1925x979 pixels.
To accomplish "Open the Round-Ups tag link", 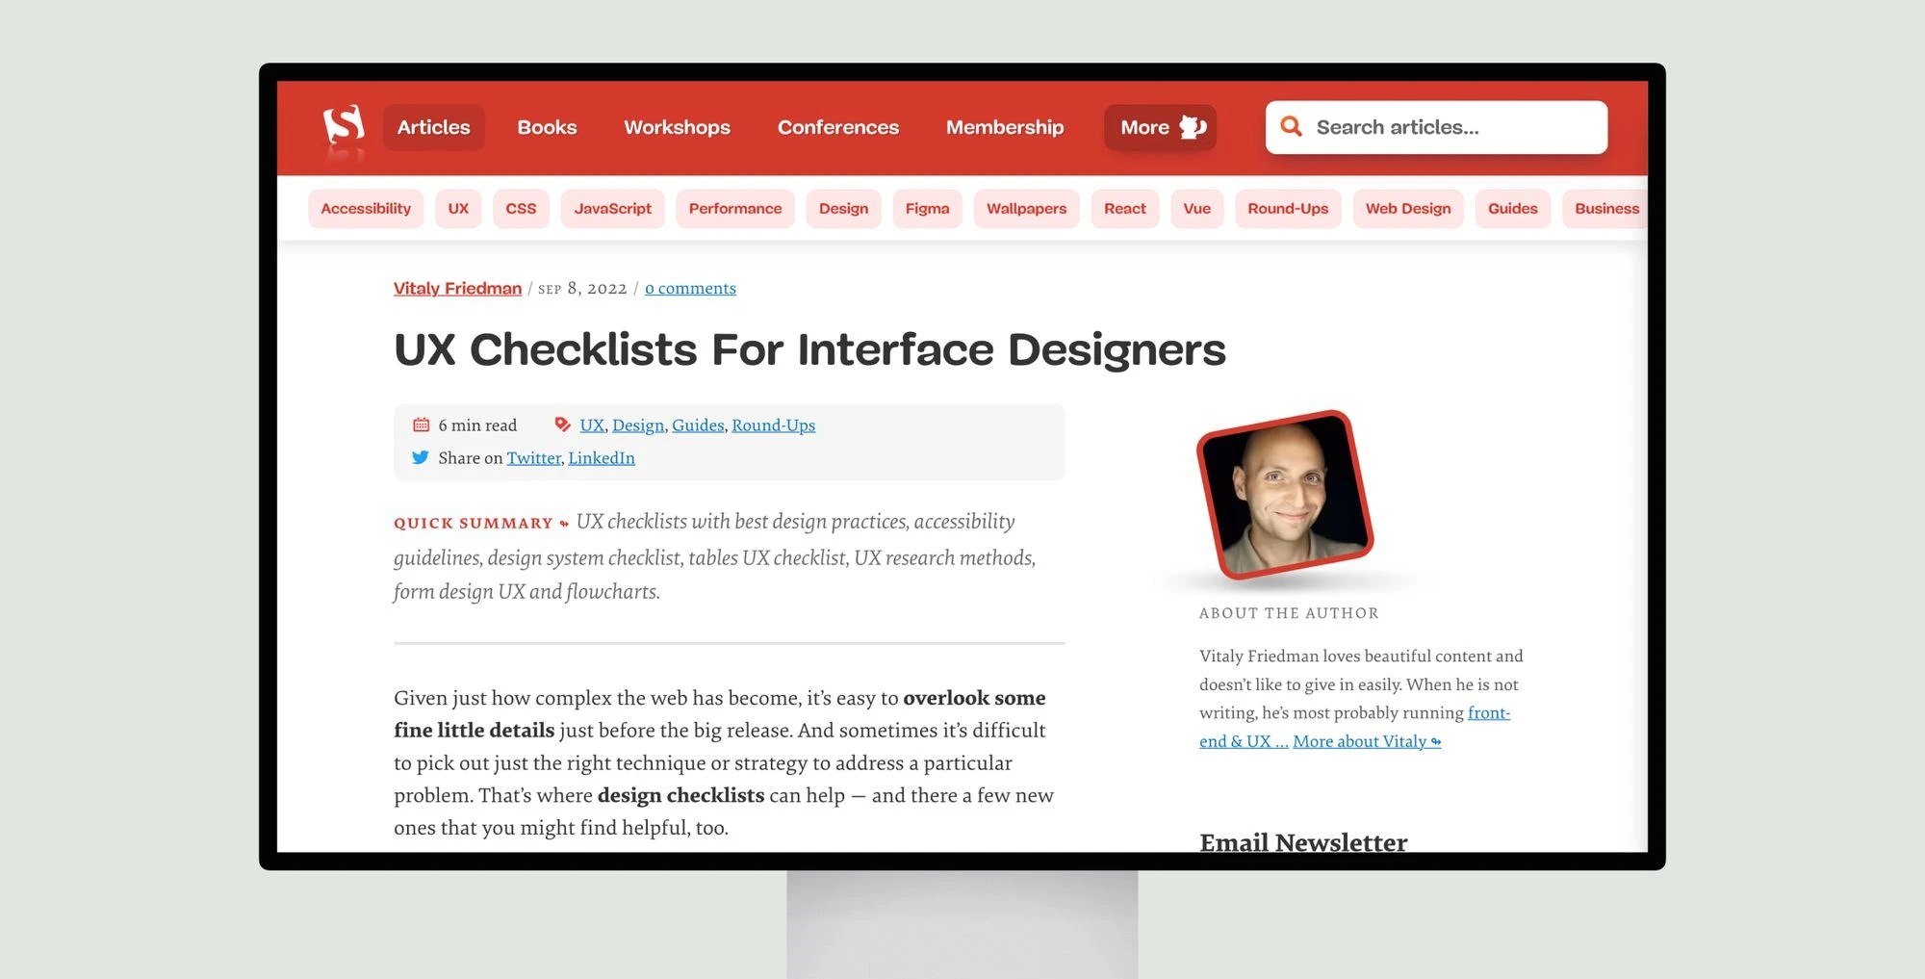I will [773, 425].
